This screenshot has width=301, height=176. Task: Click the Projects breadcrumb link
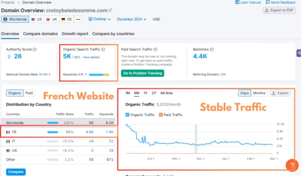8,2
